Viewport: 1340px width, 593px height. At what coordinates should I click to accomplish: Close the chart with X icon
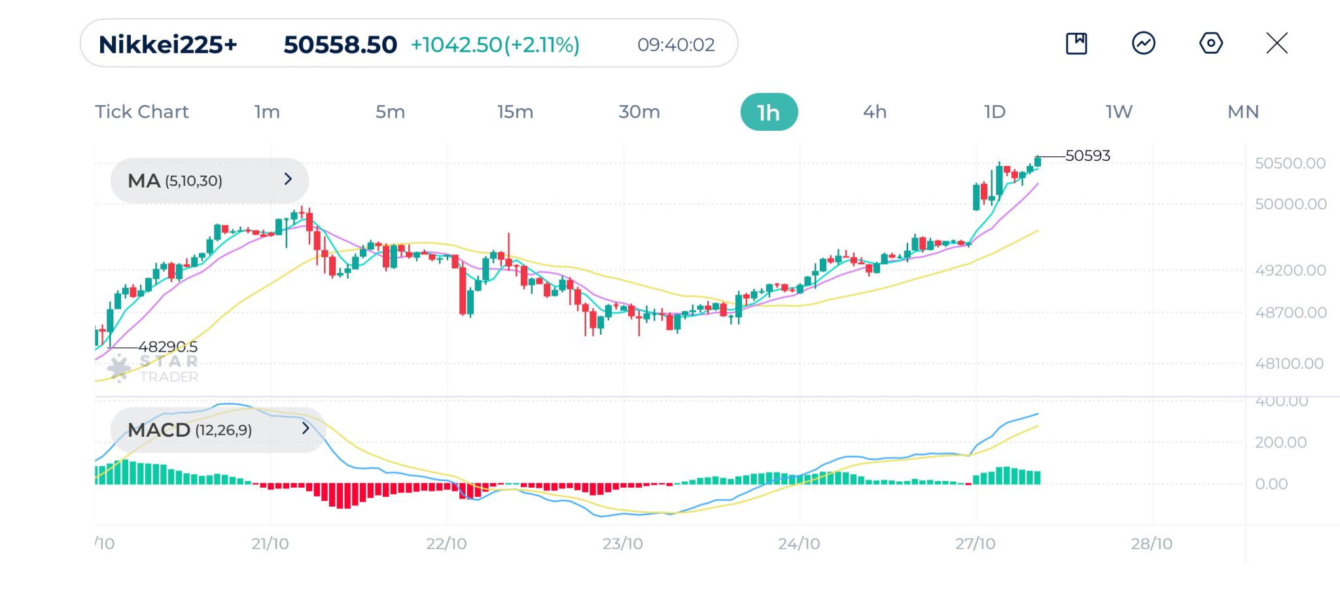[x=1277, y=44]
